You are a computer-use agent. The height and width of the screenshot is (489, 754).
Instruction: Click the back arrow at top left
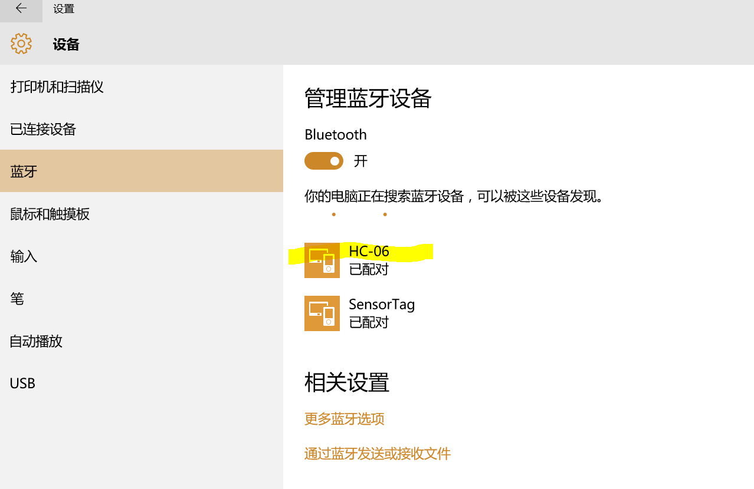point(21,9)
